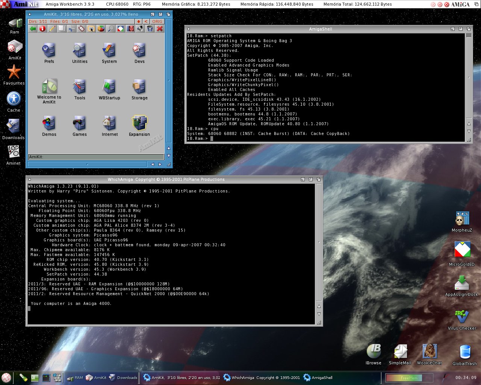Image resolution: width=481 pixels, height=385 pixels.
Task: Click the green back arrow in AmiKit toolbar
Action: 33,29
